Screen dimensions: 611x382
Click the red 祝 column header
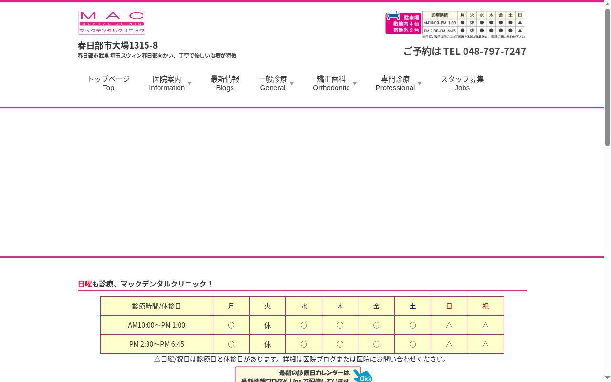point(485,306)
